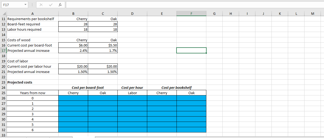
Task: Click Oak cost value $5.50
Action: point(103,45)
